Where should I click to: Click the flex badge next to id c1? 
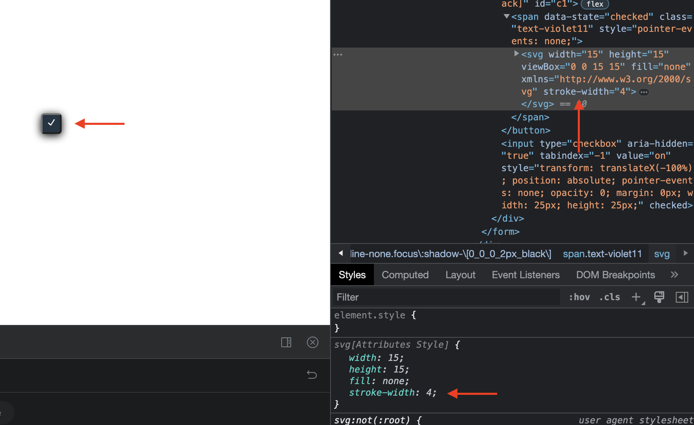595,5
